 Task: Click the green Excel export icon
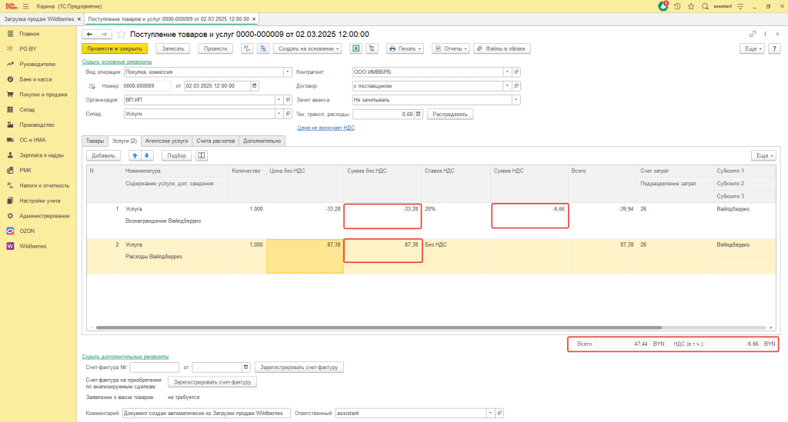point(356,48)
